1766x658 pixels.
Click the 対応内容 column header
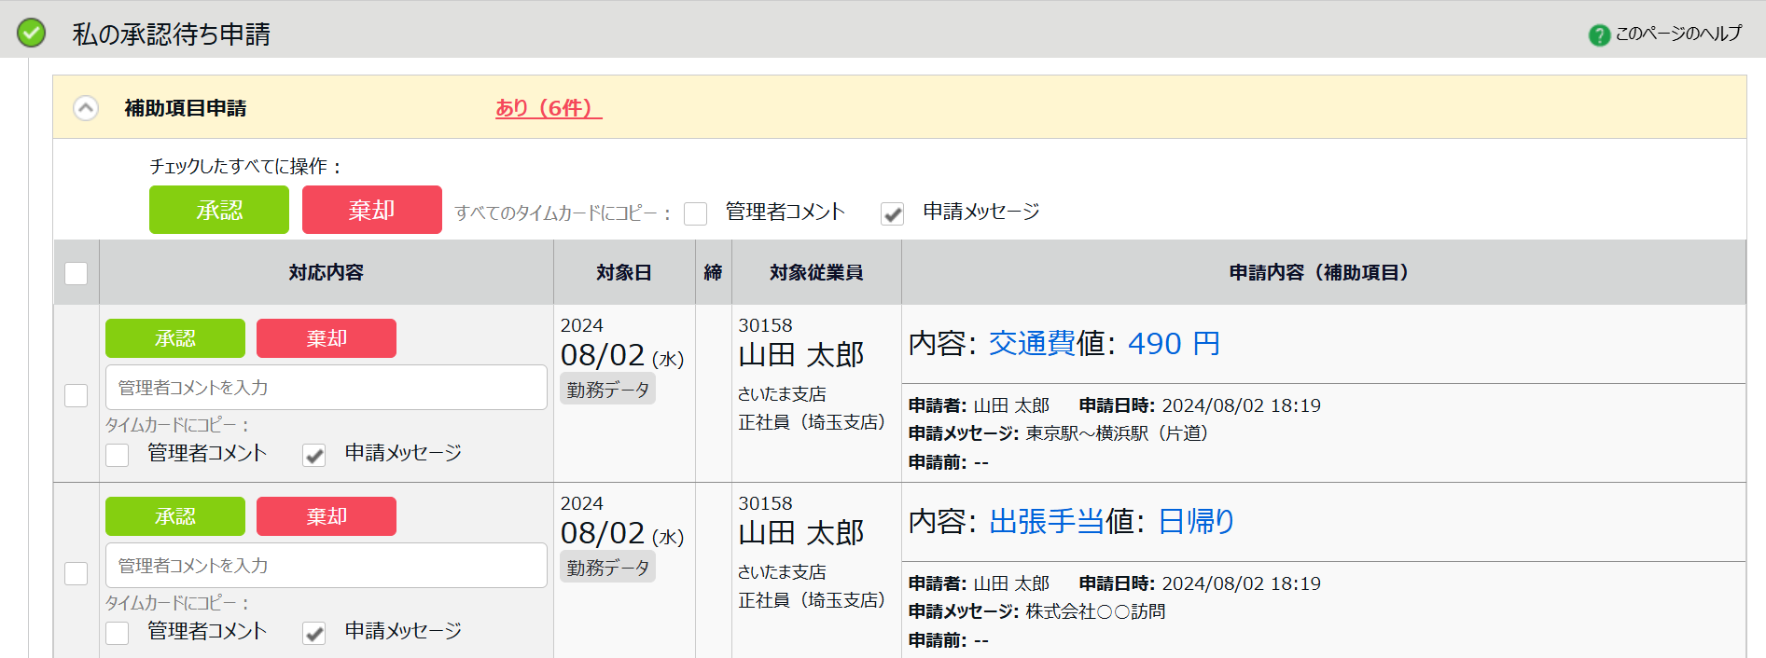point(326,272)
